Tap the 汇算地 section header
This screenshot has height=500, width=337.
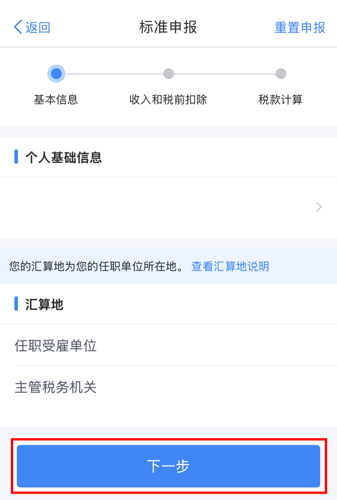44,304
